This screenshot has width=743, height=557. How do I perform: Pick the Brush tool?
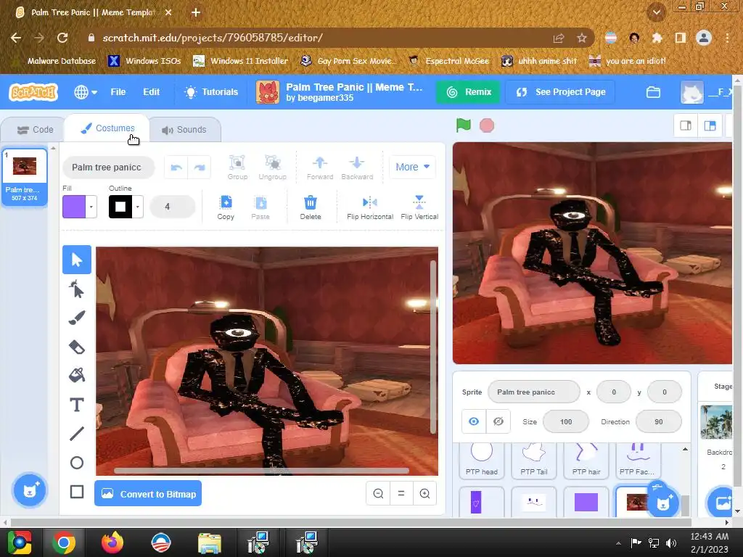point(77,318)
